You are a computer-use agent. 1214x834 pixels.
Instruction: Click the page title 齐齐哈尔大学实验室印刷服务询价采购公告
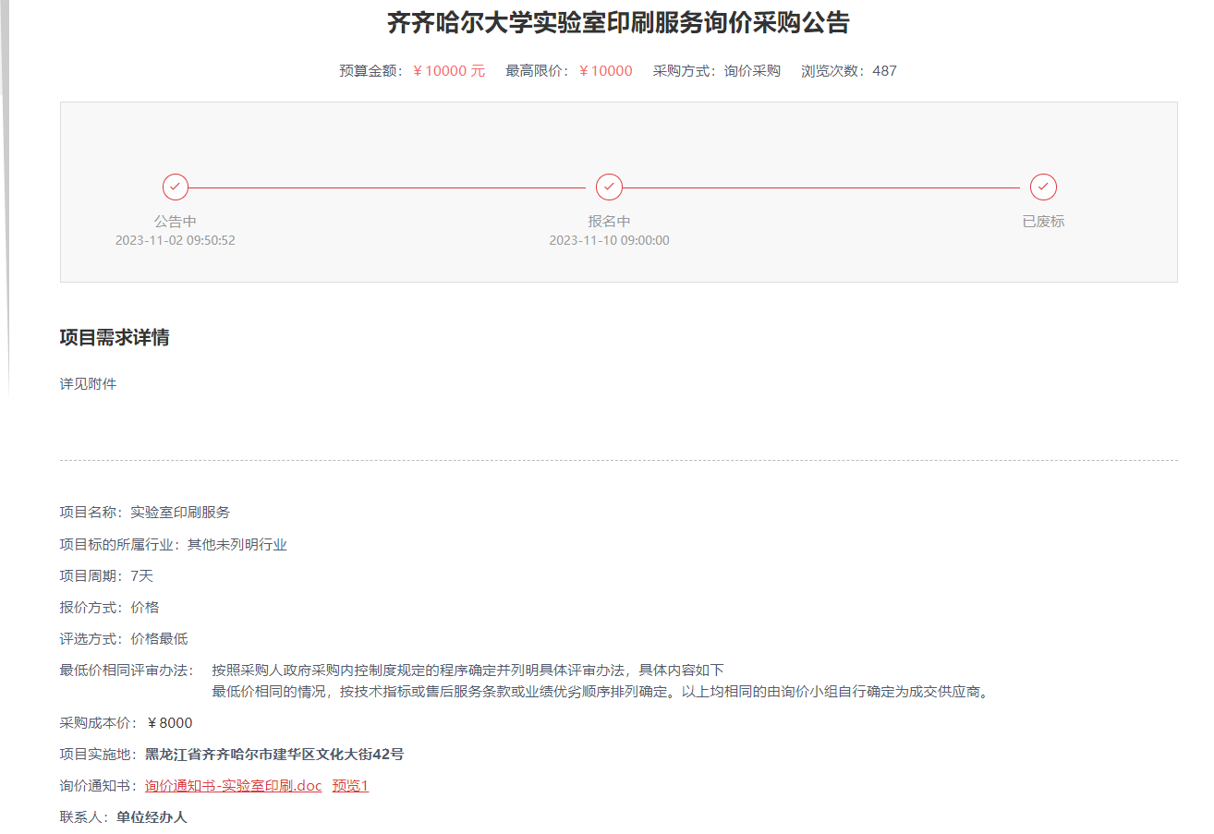[618, 23]
